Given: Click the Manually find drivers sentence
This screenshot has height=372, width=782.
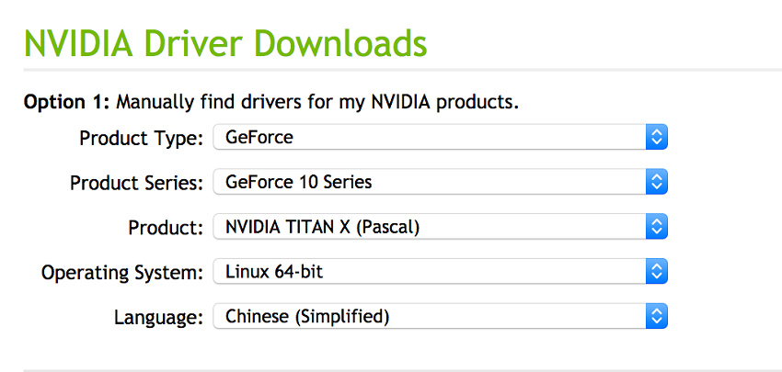Looking at the screenshot, I should (x=317, y=103).
